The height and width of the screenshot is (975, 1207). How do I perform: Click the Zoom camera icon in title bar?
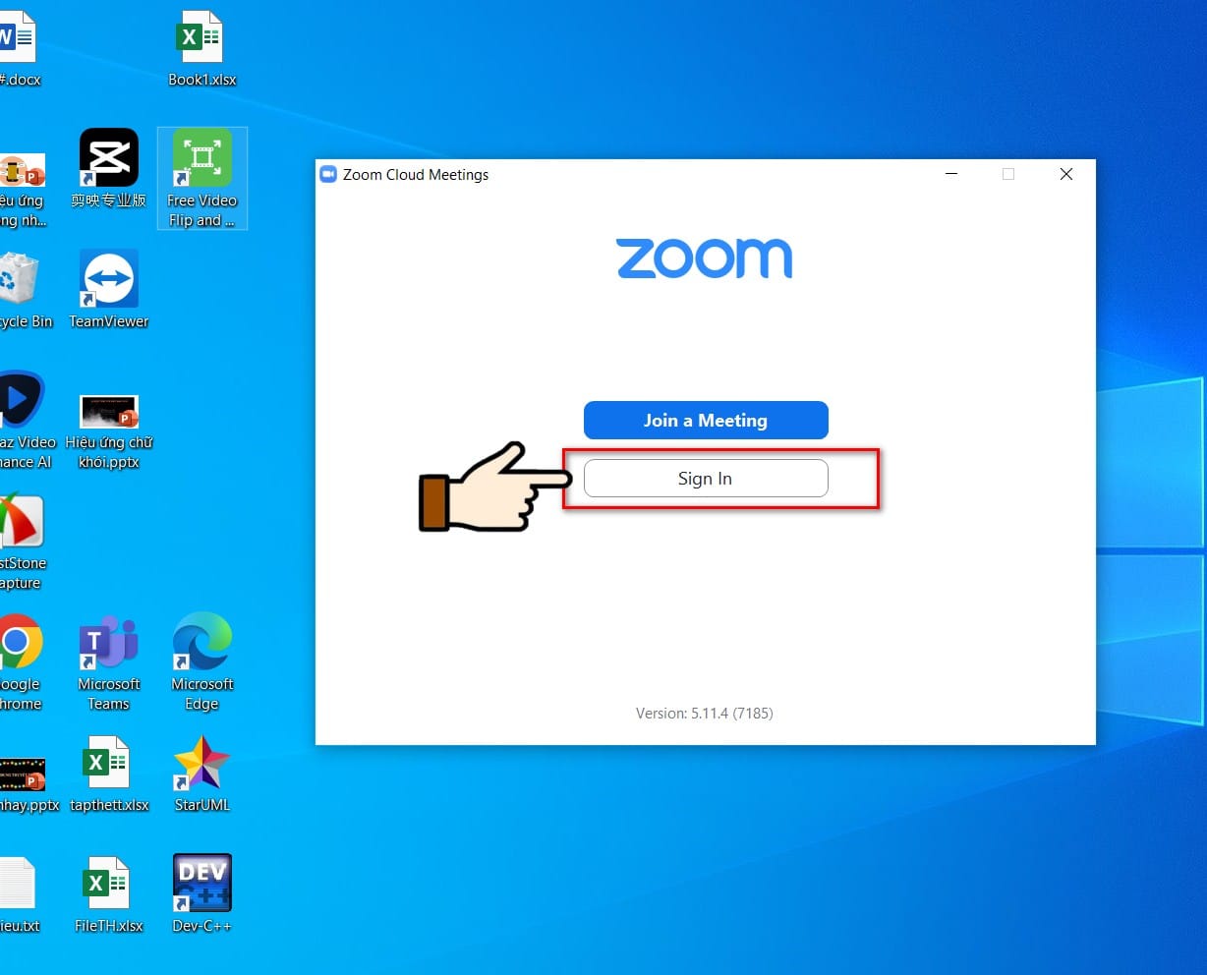[x=328, y=174]
